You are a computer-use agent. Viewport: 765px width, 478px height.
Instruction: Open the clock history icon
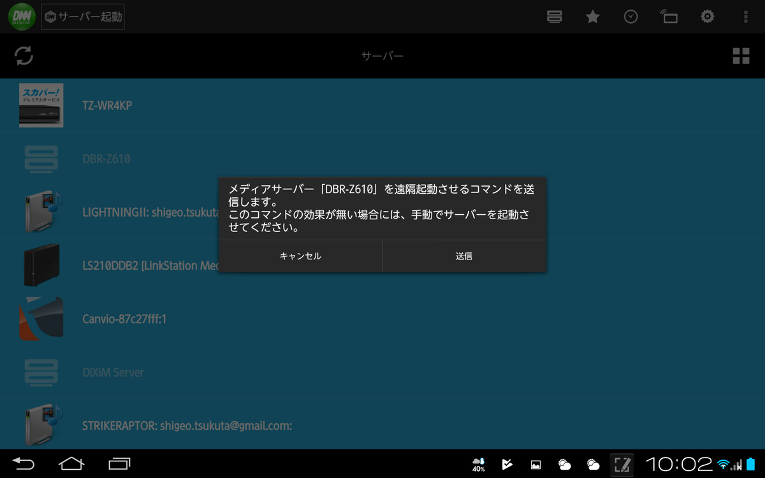pyautogui.click(x=630, y=17)
